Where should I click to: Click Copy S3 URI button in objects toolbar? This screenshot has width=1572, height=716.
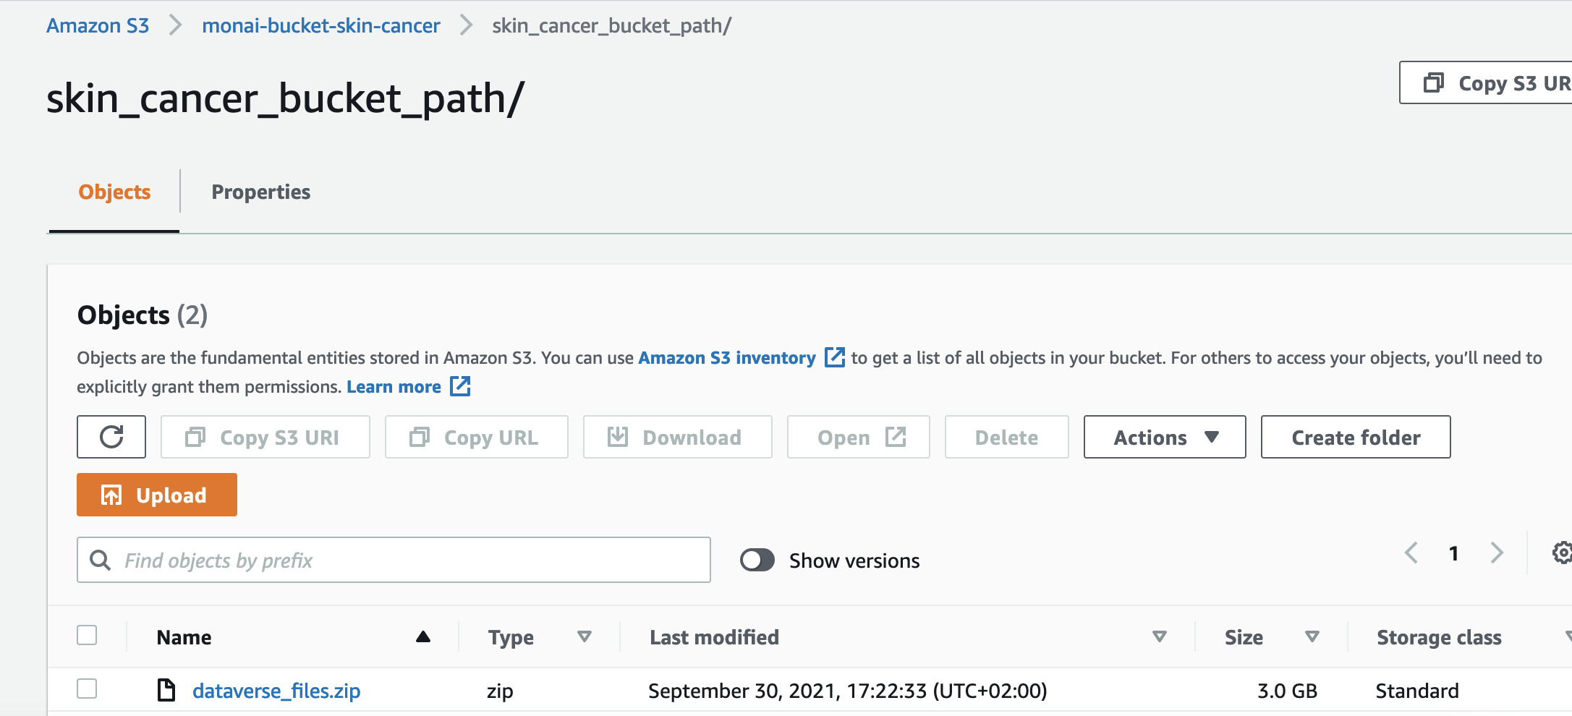[x=265, y=437]
